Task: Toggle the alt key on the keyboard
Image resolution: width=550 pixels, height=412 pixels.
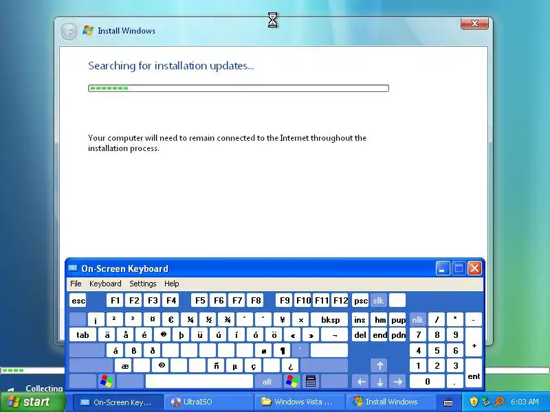Action: (267, 381)
